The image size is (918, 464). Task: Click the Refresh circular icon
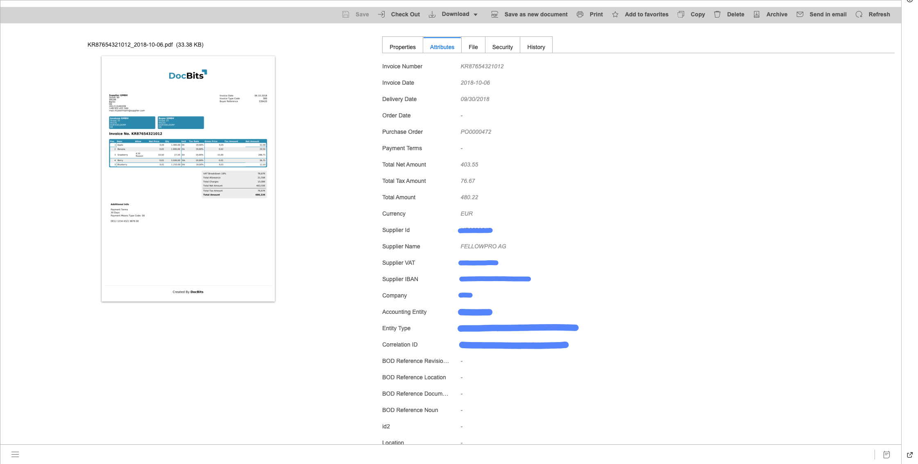[x=859, y=14]
